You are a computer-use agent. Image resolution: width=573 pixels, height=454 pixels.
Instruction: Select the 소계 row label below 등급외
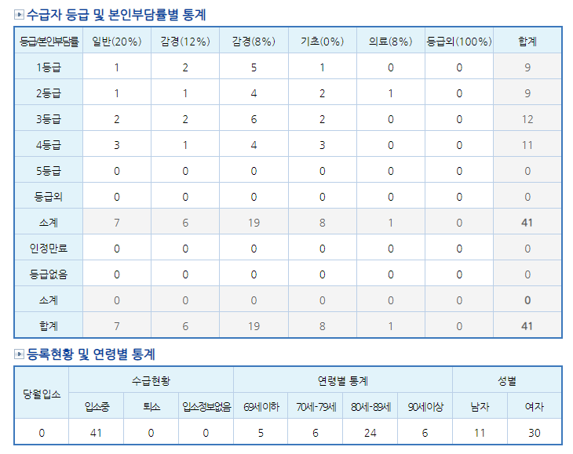pos(49,223)
